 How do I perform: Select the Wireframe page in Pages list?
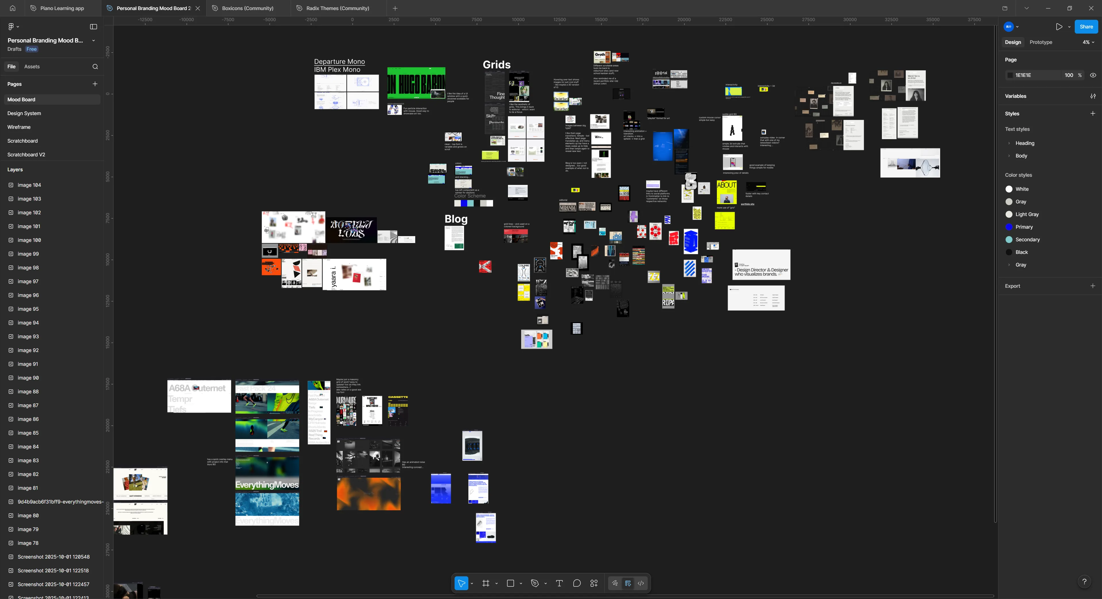pos(19,127)
